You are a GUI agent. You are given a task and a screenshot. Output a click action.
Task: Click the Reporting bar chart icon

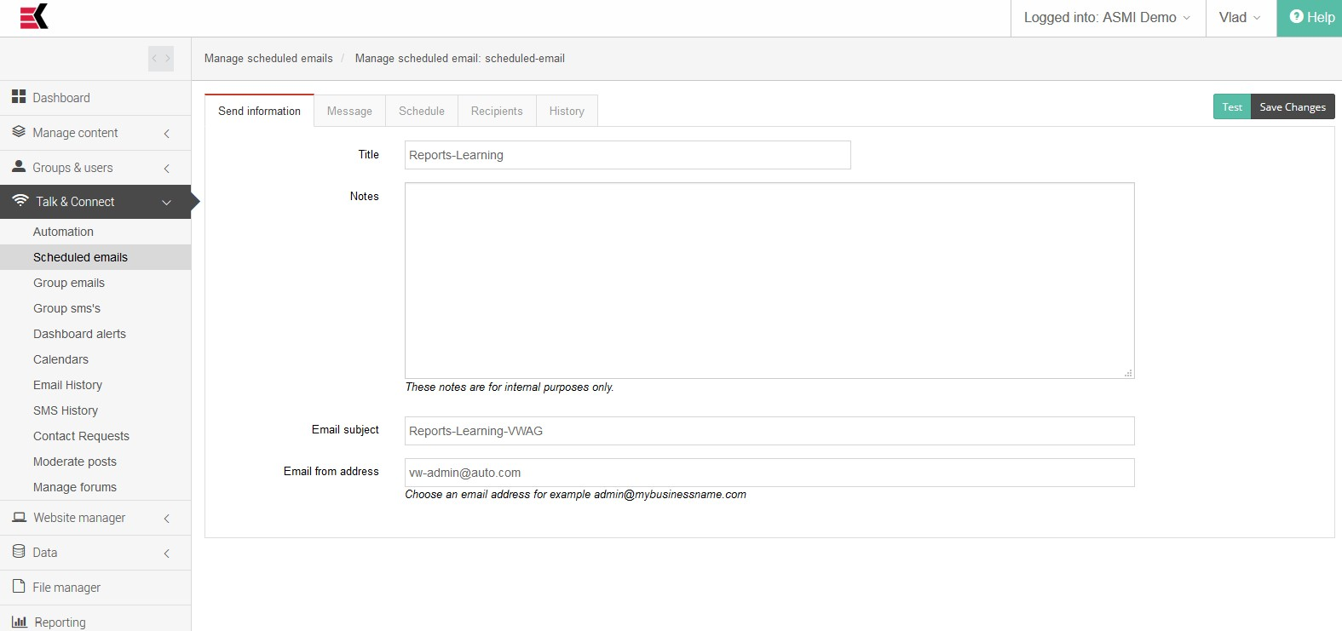tap(20, 622)
